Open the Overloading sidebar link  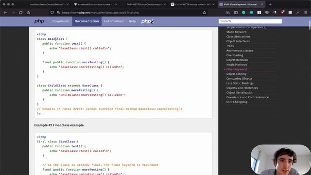235,55
